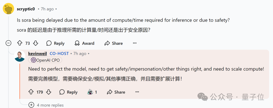Open the scryptic0 username link
The height and width of the screenshot is (108, 273).
[26, 9]
